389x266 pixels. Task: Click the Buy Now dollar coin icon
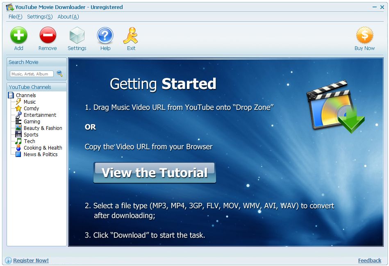(365, 35)
